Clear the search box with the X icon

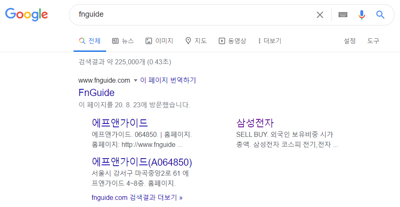click(x=320, y=15)
